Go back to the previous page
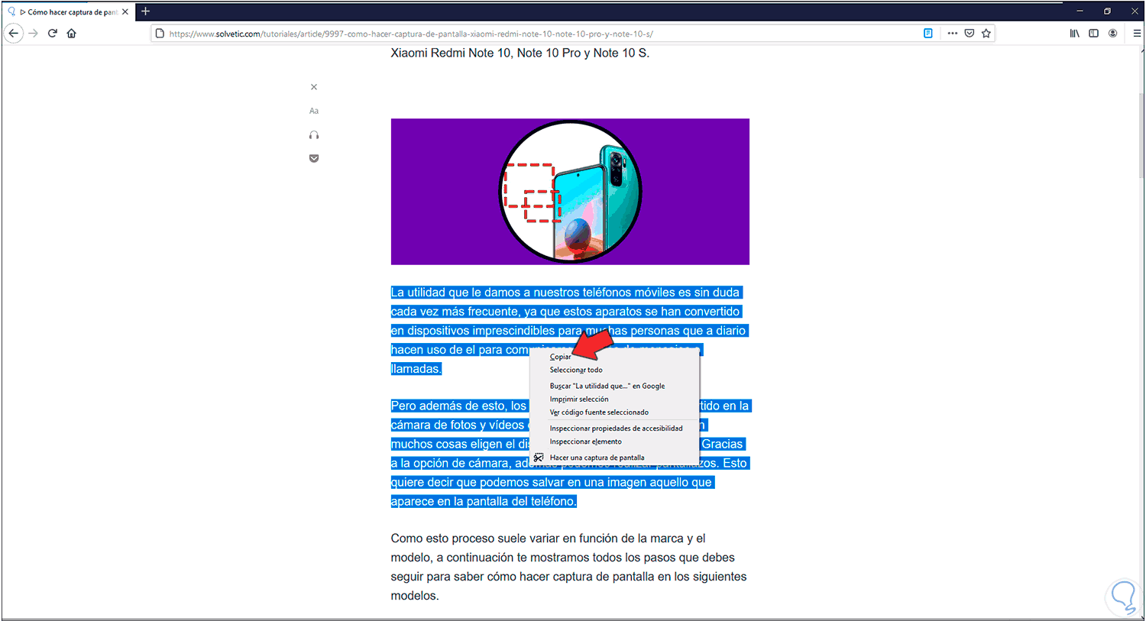 point(13,34)
